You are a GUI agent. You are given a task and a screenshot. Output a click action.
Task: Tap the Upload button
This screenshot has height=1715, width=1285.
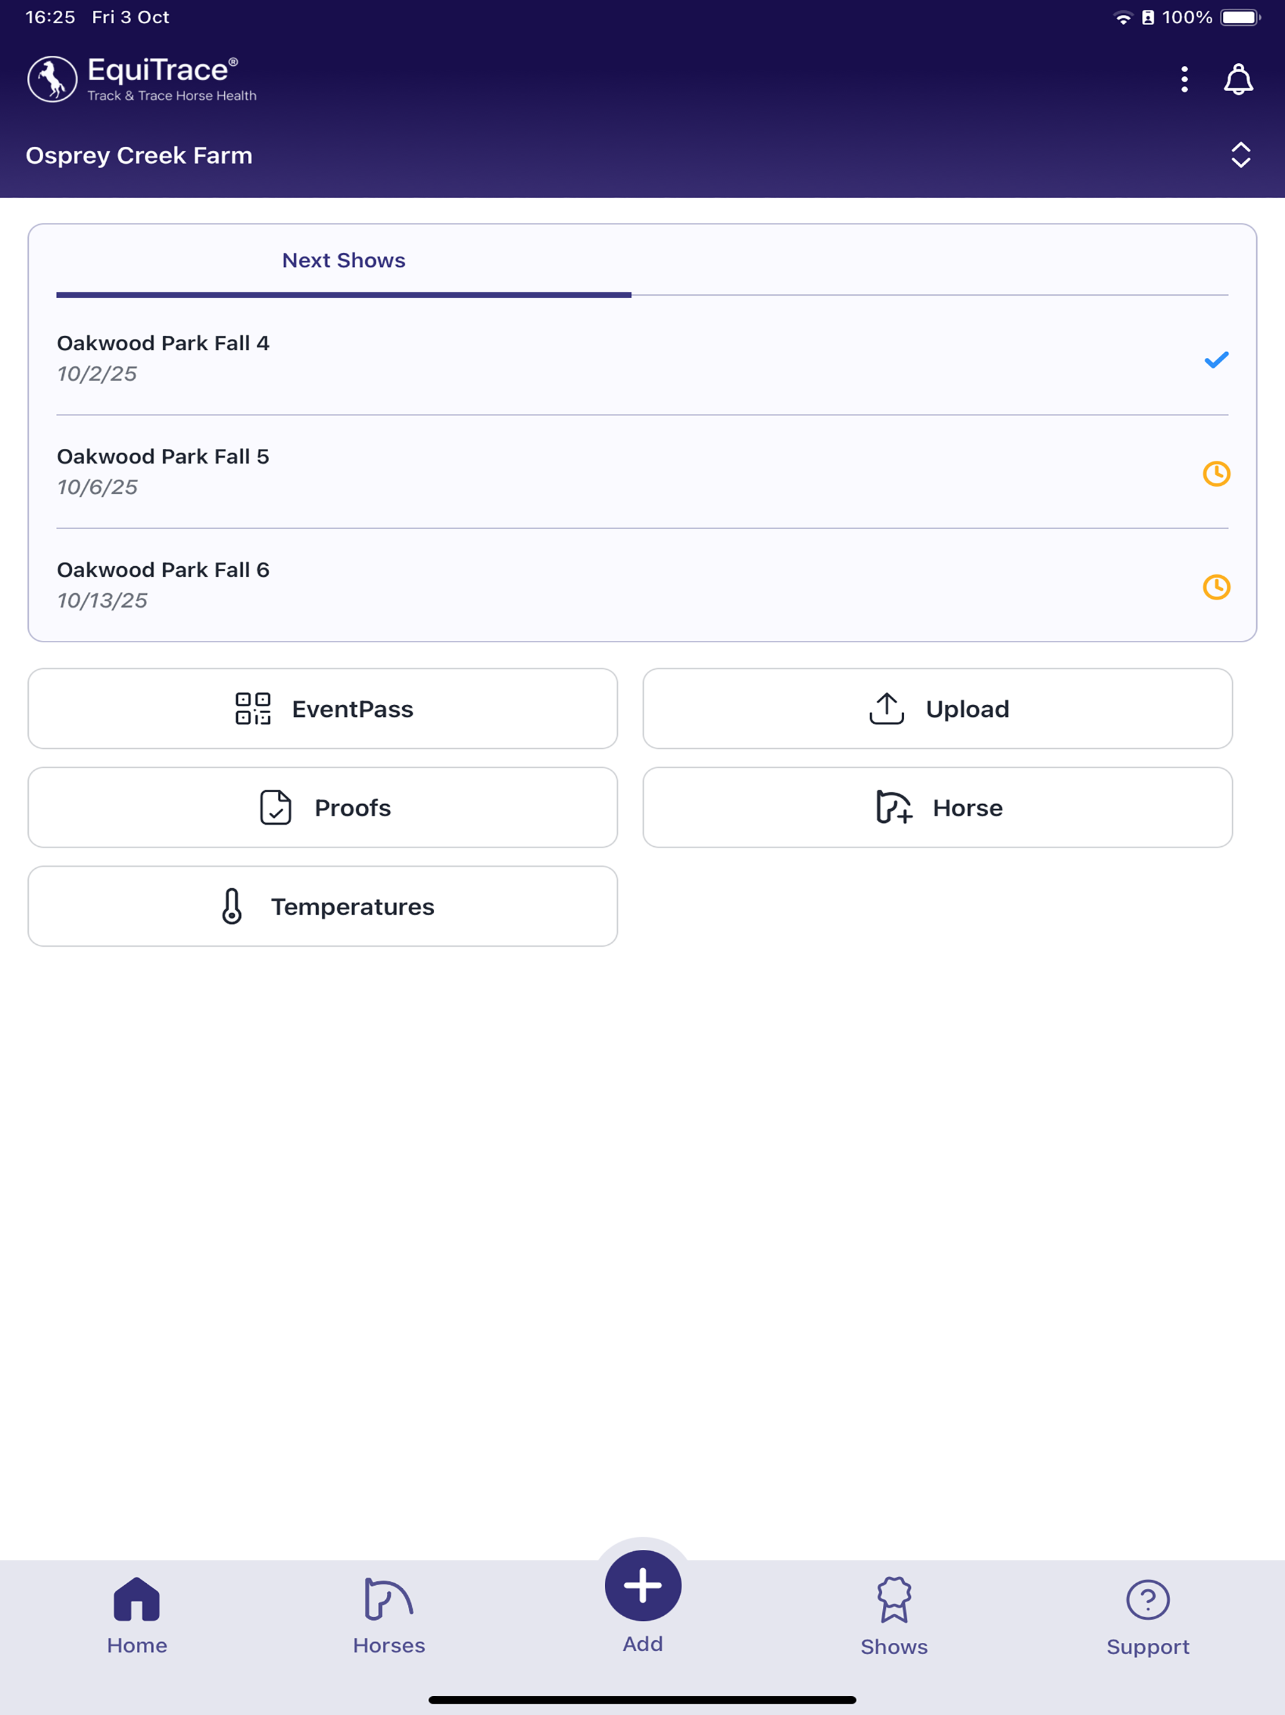coord(937,709)
